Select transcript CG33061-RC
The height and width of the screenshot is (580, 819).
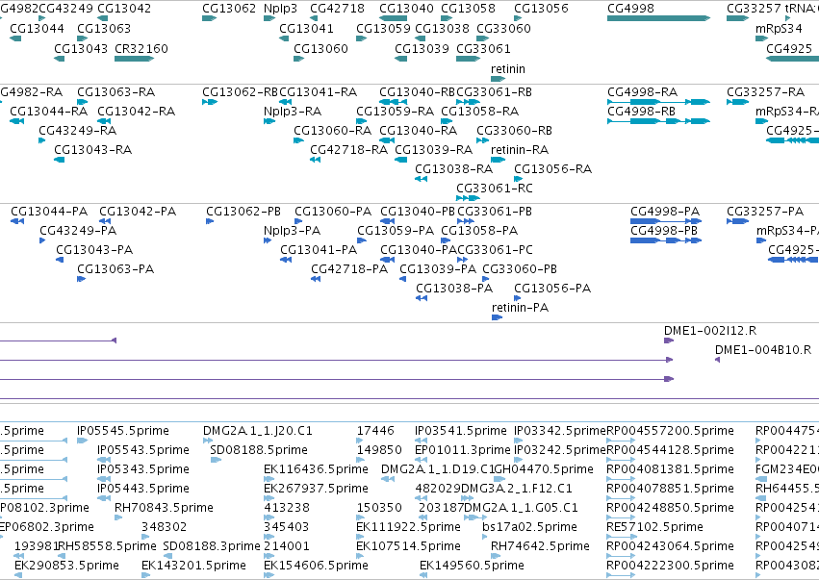click(x=495, y=188)
